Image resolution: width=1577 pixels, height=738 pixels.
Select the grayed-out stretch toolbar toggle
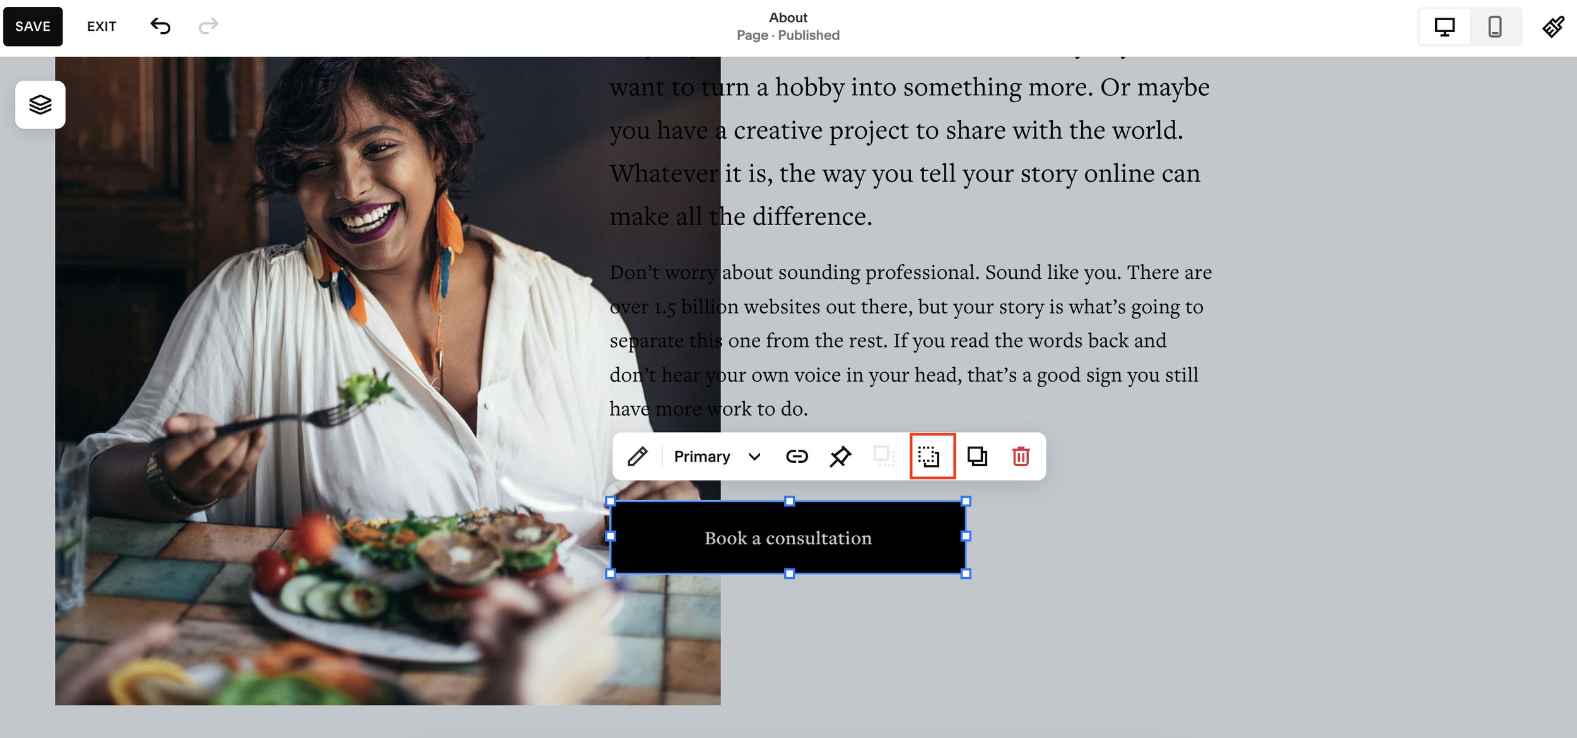[883, 456]
